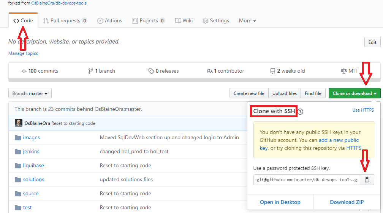This screenshot has height=213, width=383.
Task: Open the forked-from OsBlaineOra/db-devops-tools link
Action: point(59,3)
